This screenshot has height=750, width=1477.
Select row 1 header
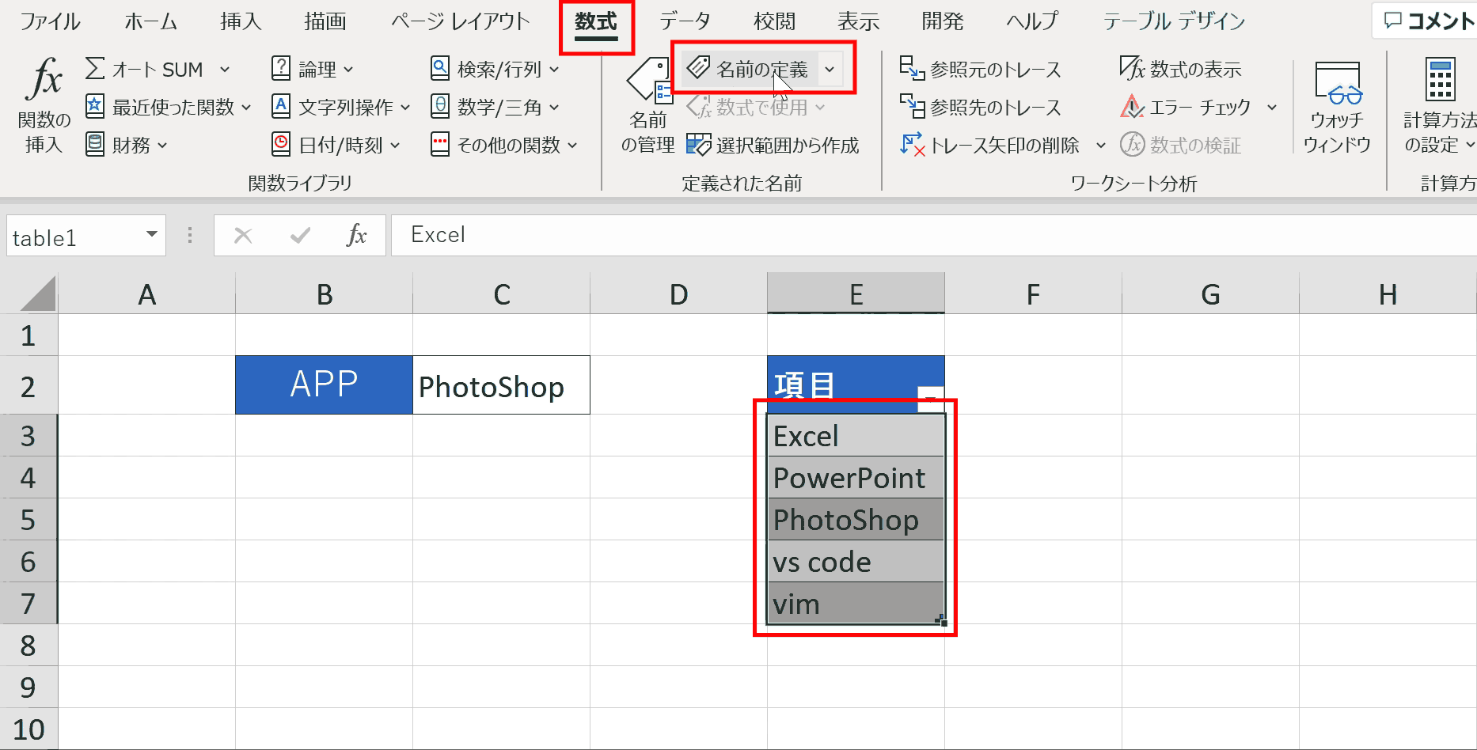pos(28,335)
